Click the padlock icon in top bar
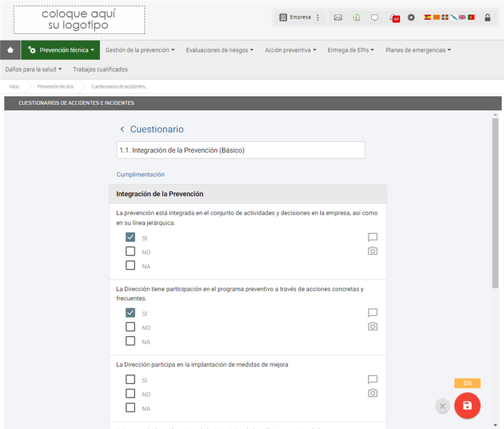Screen dimensions: 504x429 pyautogui.click(x=487, y=17)
